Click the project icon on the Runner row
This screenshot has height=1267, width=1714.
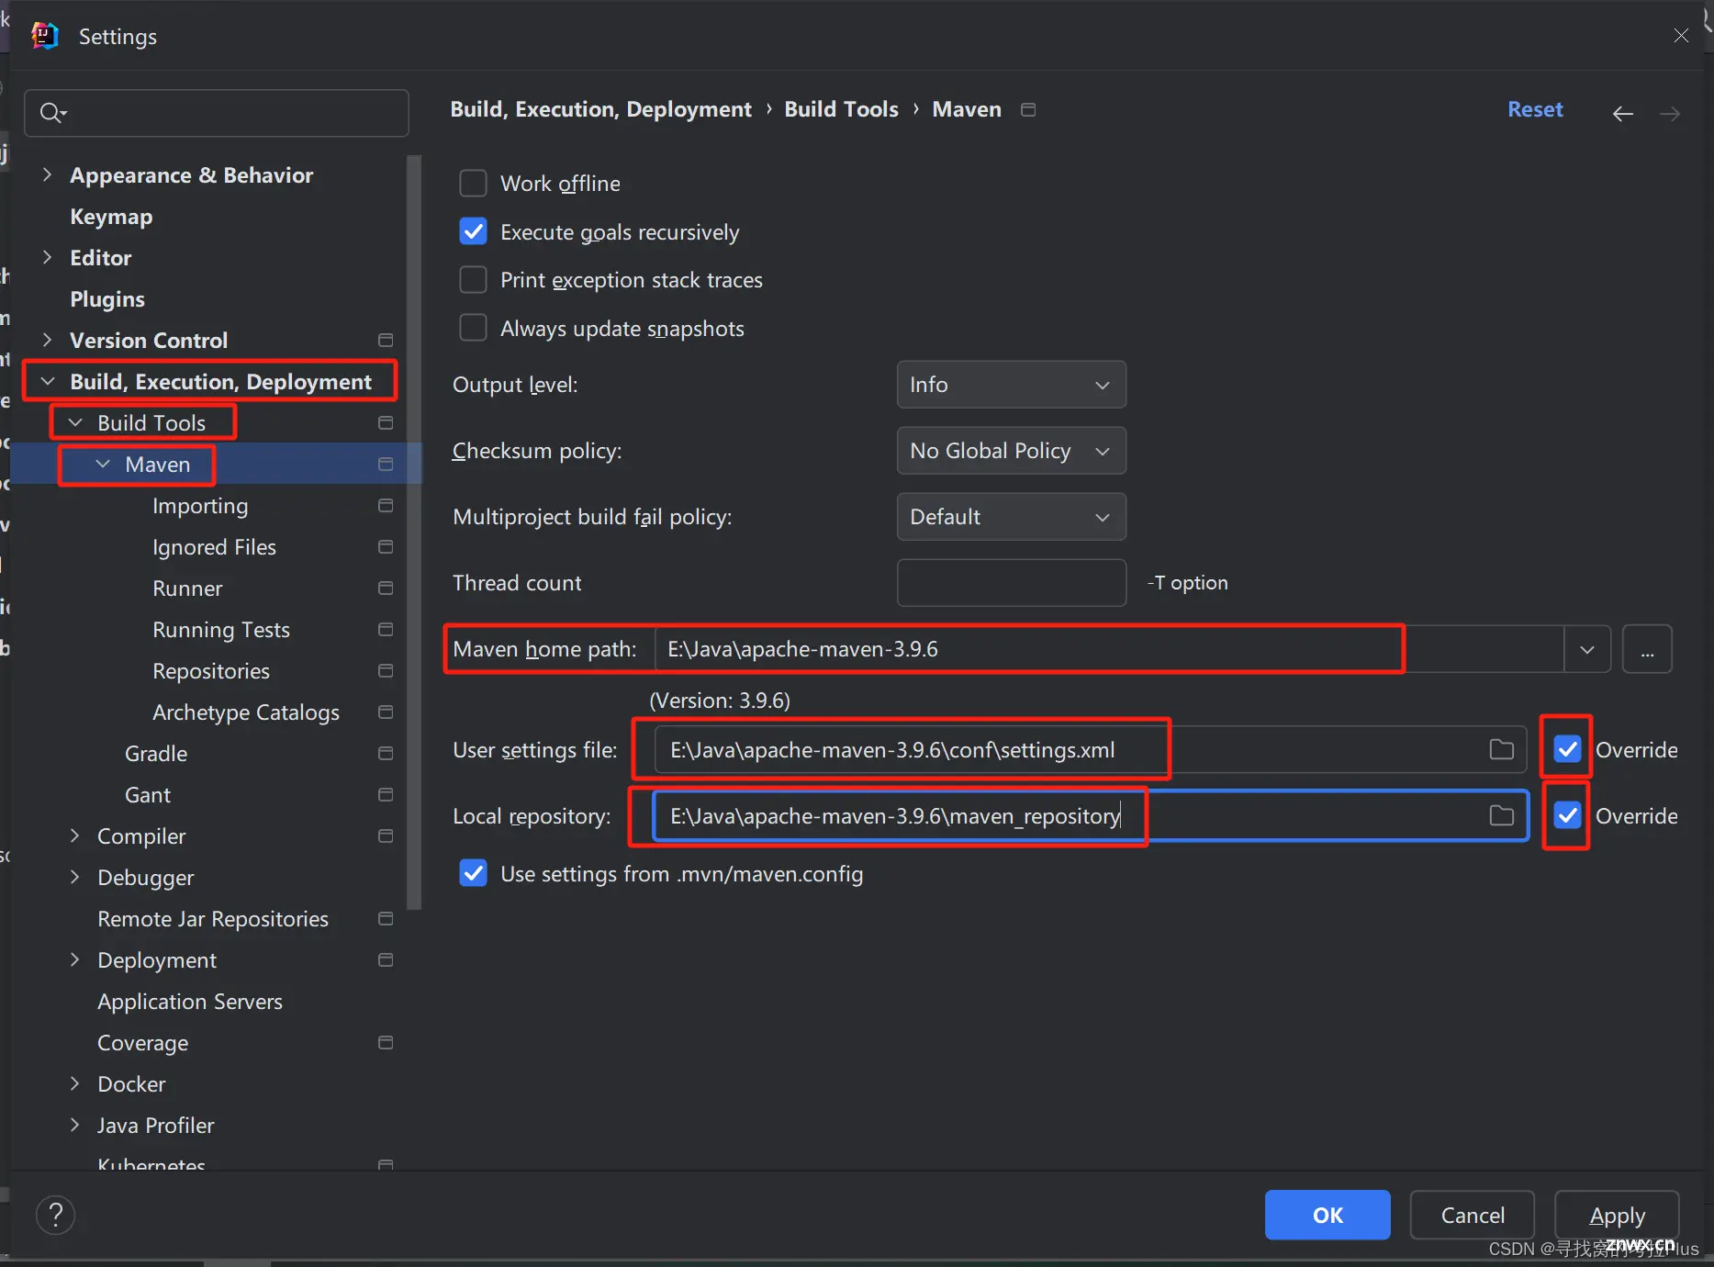[x=386, y=589]
